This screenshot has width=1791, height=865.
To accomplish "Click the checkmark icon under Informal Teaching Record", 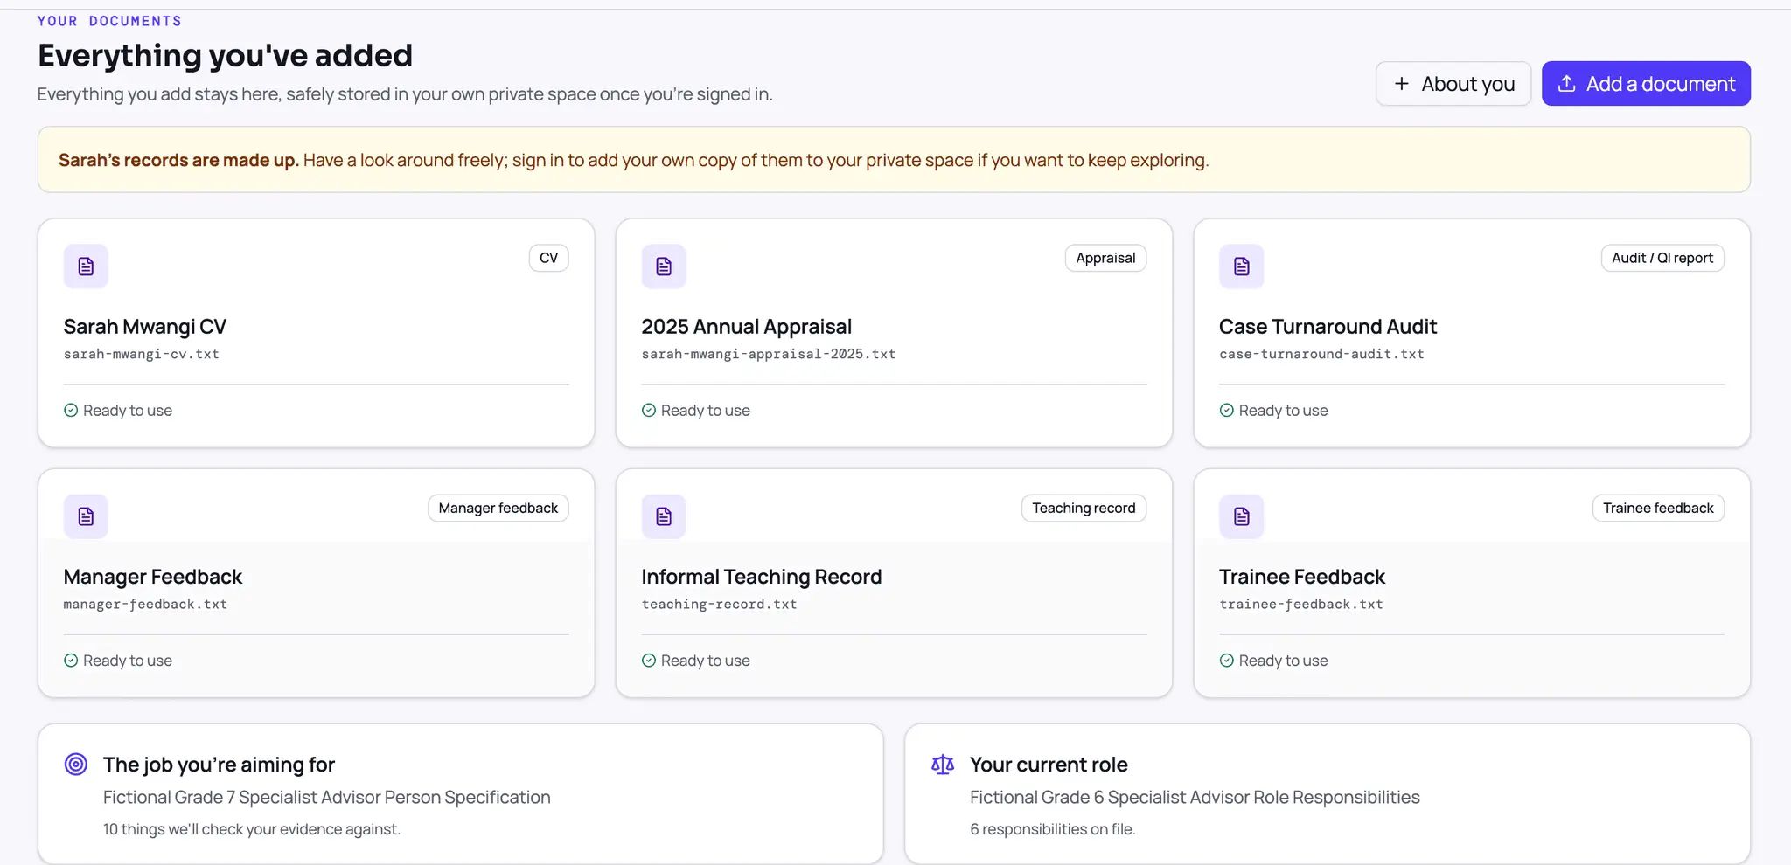I will [x=649, y=661].
